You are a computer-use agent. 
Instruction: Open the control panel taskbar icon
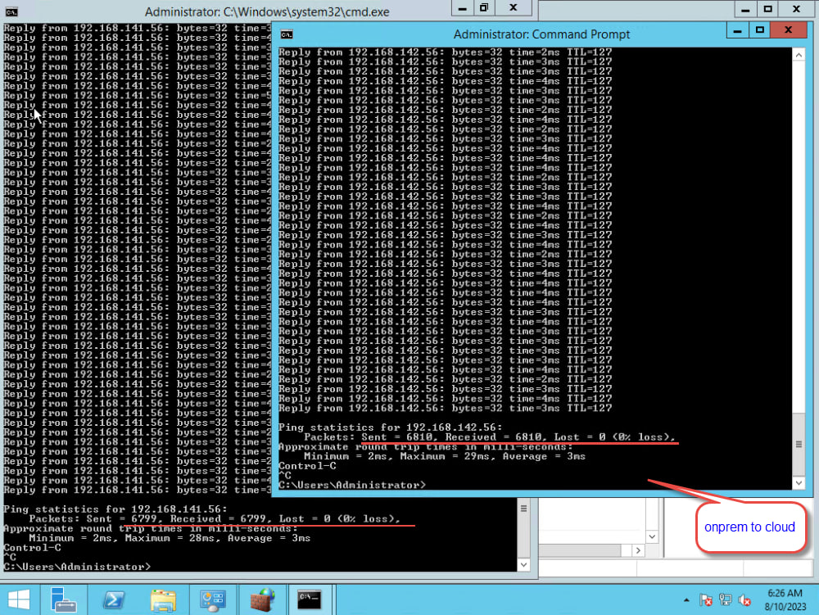coord(213,599)
